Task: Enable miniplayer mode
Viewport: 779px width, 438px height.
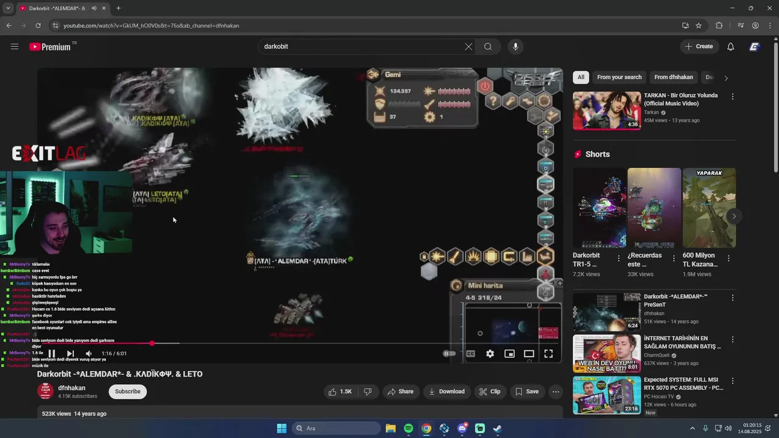Action: click(509, 353)
